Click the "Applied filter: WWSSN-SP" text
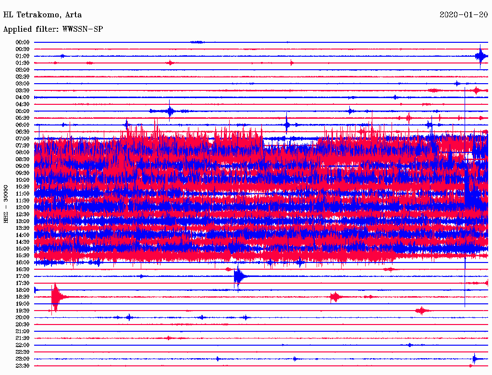Viewport: 492px width, 375px height. pyautogui.click(x=53, y=29)
